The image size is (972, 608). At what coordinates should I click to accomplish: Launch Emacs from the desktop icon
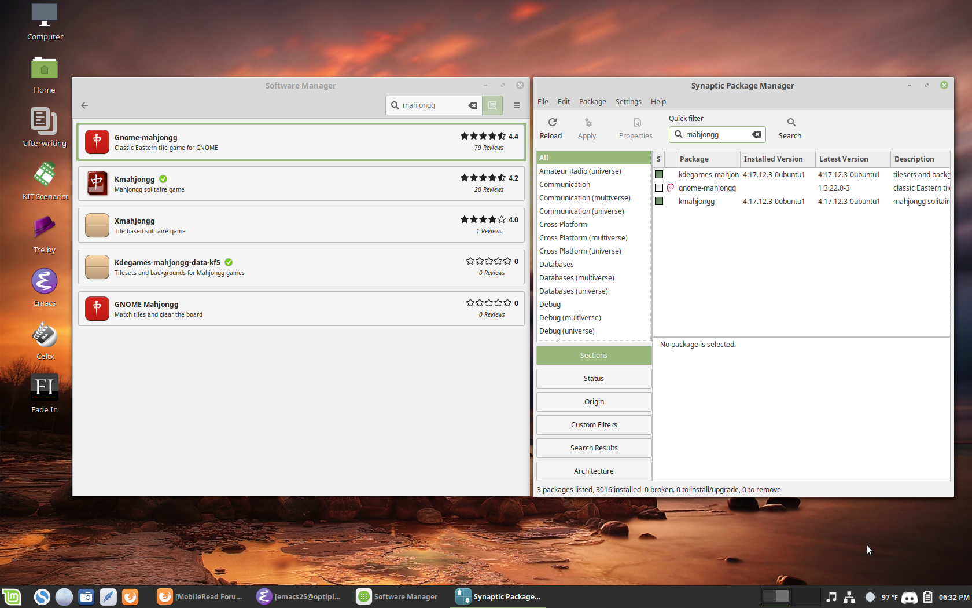[x=45, y=288]
